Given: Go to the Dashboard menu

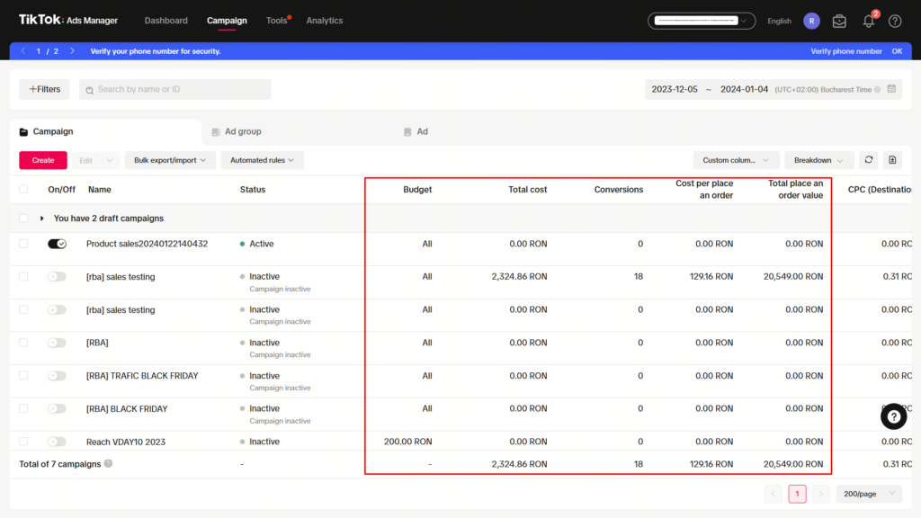Looking at the screenshot, I should coord(166,21).
